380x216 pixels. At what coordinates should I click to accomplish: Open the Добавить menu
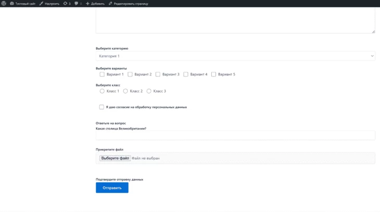(x=95, y=4)
